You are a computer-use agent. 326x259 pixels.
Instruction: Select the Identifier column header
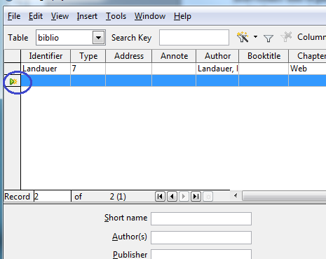[46, 56]
